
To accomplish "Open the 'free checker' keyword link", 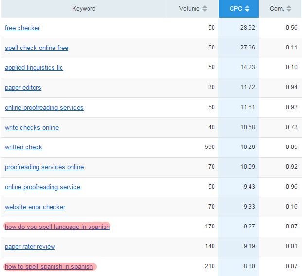I will pos(22,28).
